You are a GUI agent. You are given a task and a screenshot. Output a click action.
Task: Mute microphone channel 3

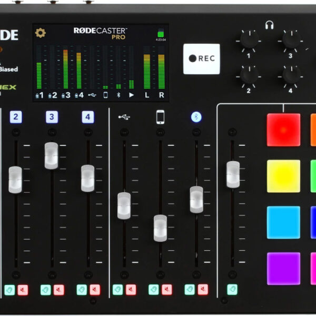pyautogui.click(x=59, y=290)
